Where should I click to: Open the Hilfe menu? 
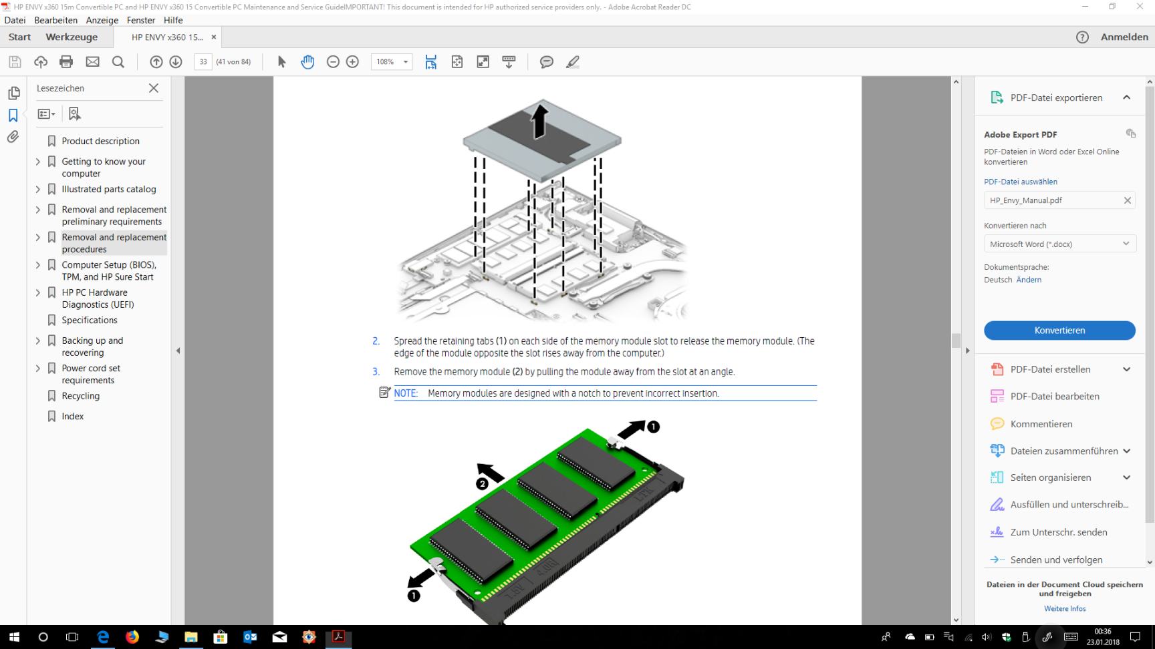173,20
